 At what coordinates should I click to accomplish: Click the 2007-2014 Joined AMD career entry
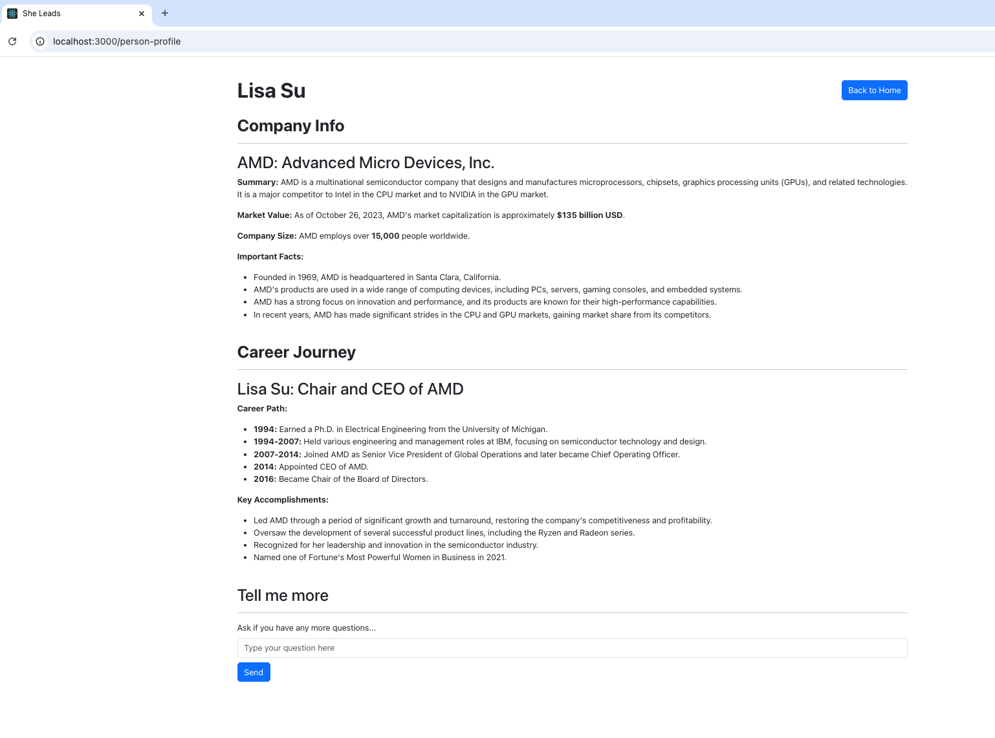[466, 455]
